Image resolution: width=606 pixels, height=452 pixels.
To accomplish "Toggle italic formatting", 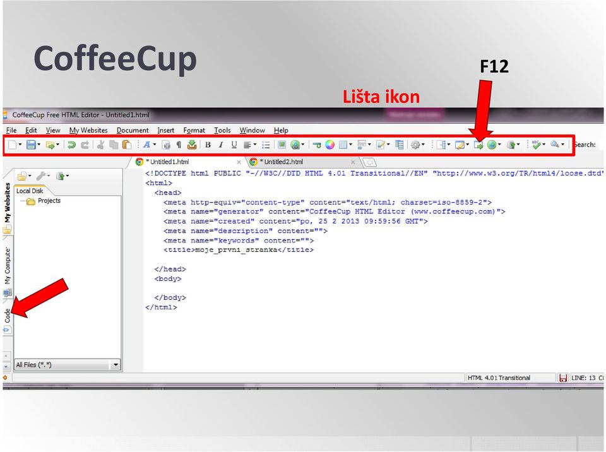I will 221,145.
